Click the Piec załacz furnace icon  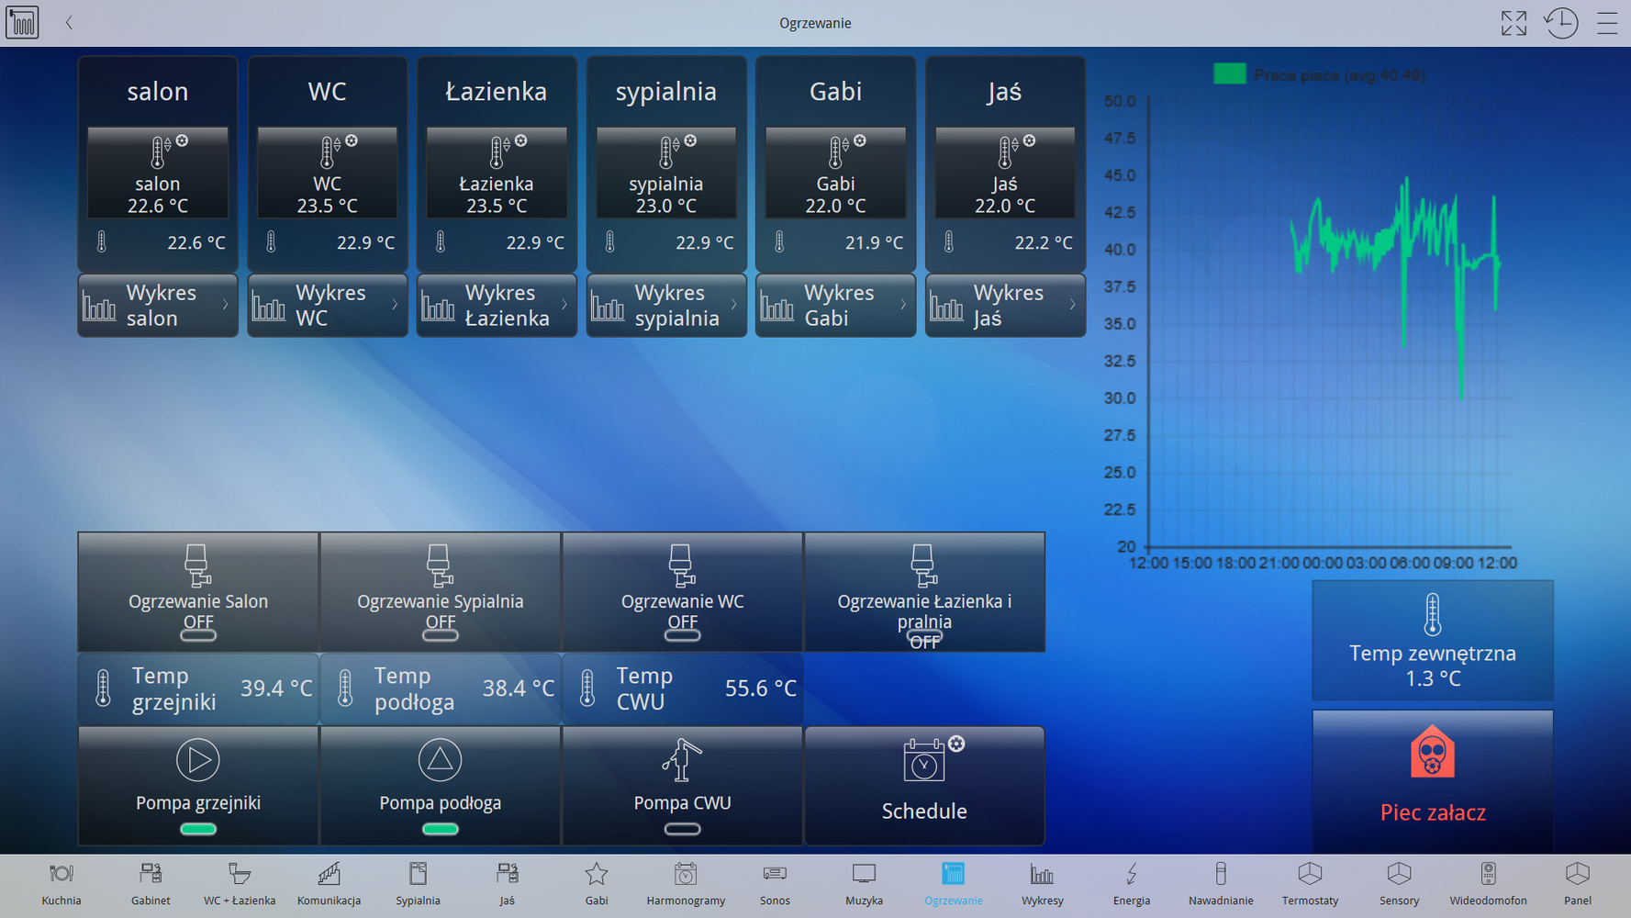tap(1432, 755)
